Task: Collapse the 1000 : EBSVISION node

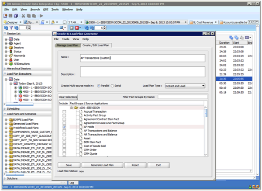Action: [72, 108]
